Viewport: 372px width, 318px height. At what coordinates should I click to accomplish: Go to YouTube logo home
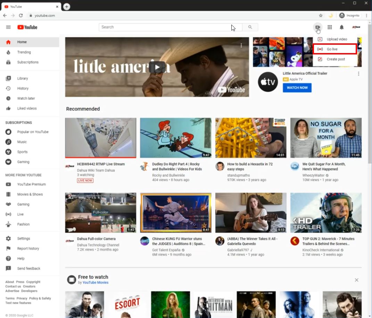tap(27, 27)
